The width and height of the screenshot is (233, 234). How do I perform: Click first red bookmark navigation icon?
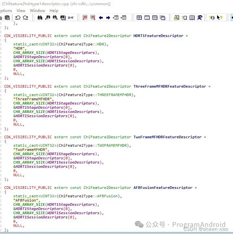coord(85,18)
